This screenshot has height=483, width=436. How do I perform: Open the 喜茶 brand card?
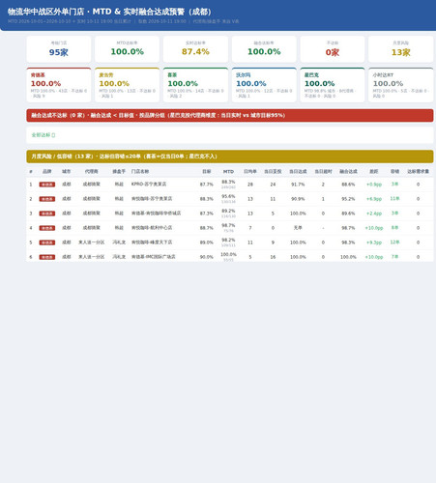click(x=195, y=85)
